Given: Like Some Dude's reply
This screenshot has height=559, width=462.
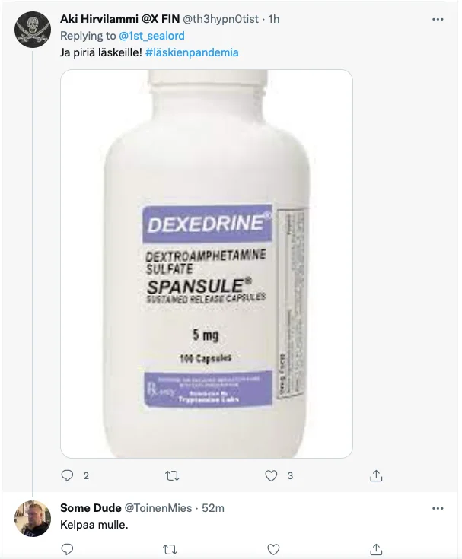Looking at the screenshot, I should [273, 549].
